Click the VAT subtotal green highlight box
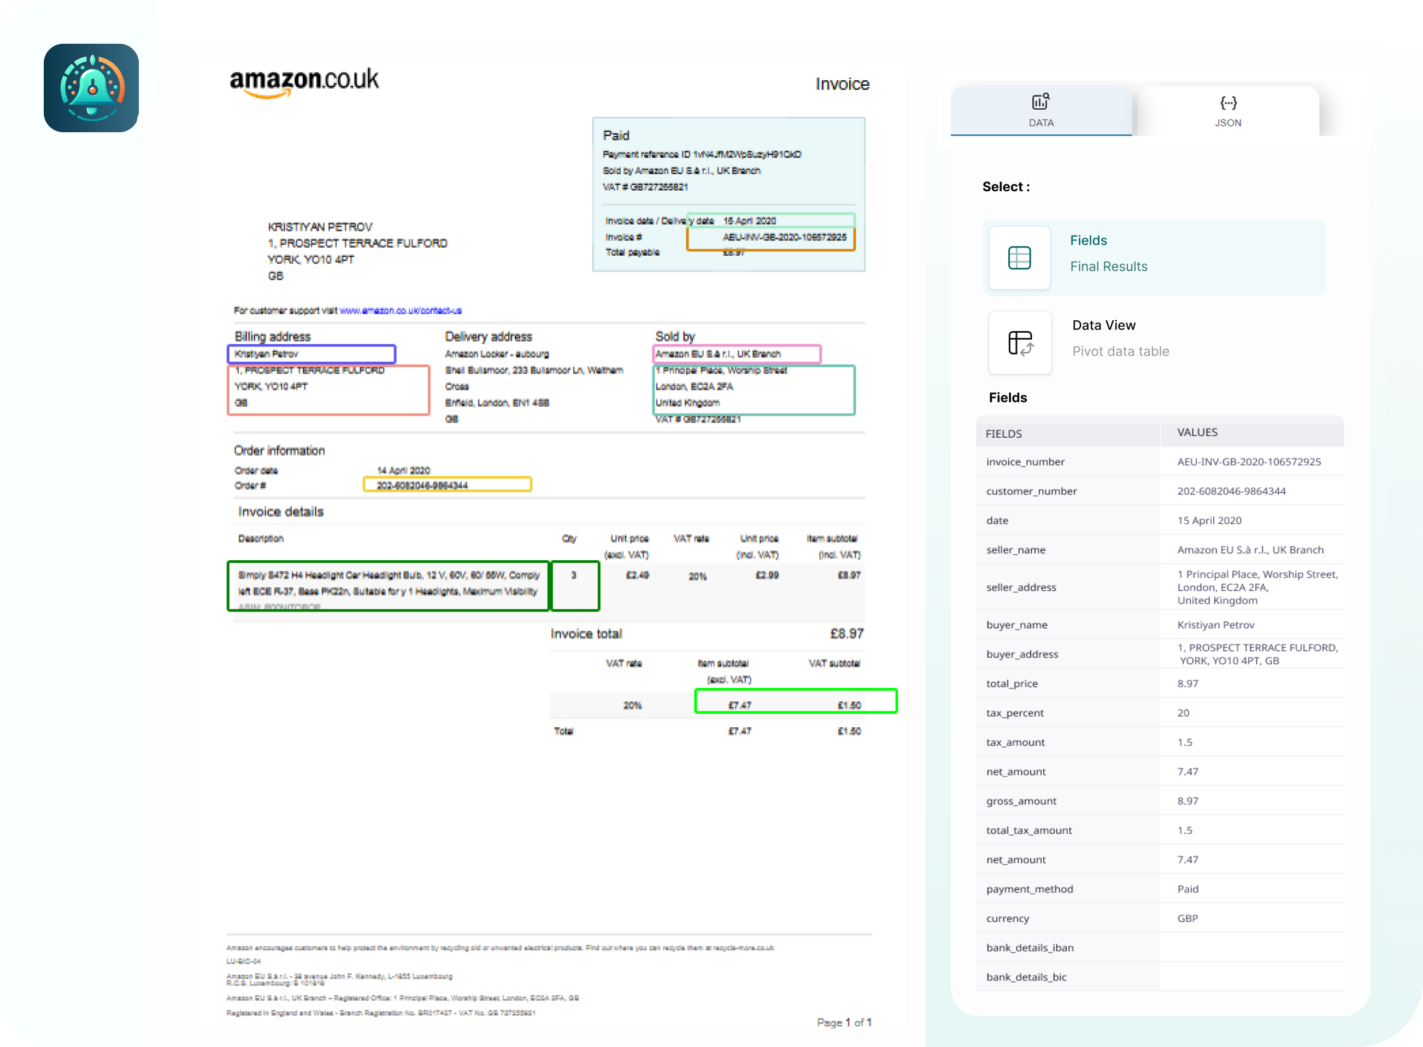1423x1047 pixels. [x=796, y=701]
